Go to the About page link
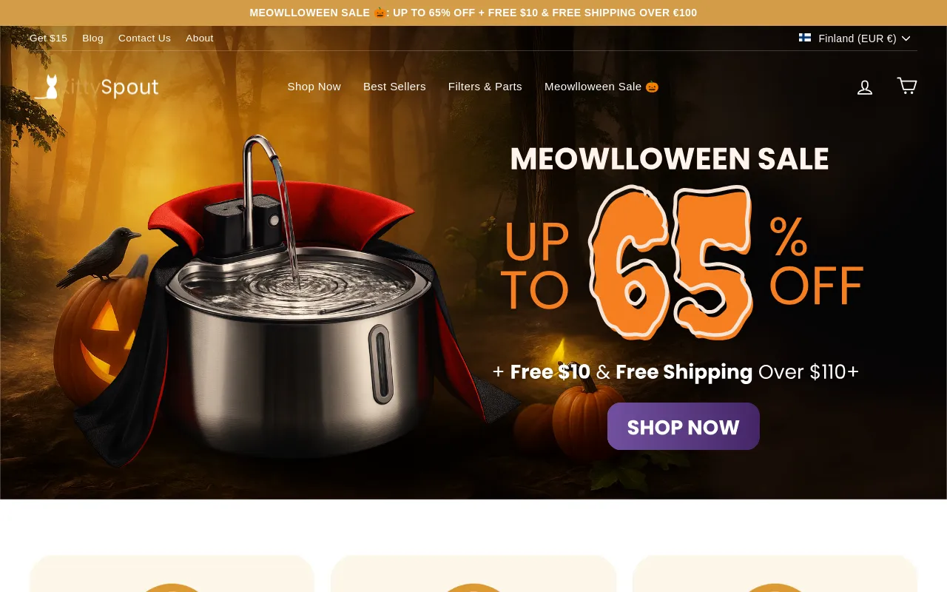Screen dimensions: 947x592 200,38
